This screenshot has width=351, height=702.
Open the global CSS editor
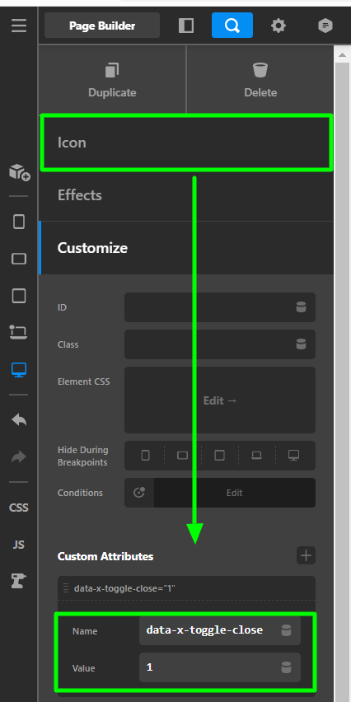point(19,508)
